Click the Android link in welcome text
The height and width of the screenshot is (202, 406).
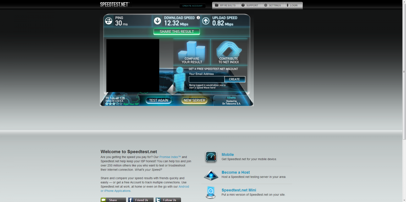click(184, 186)
